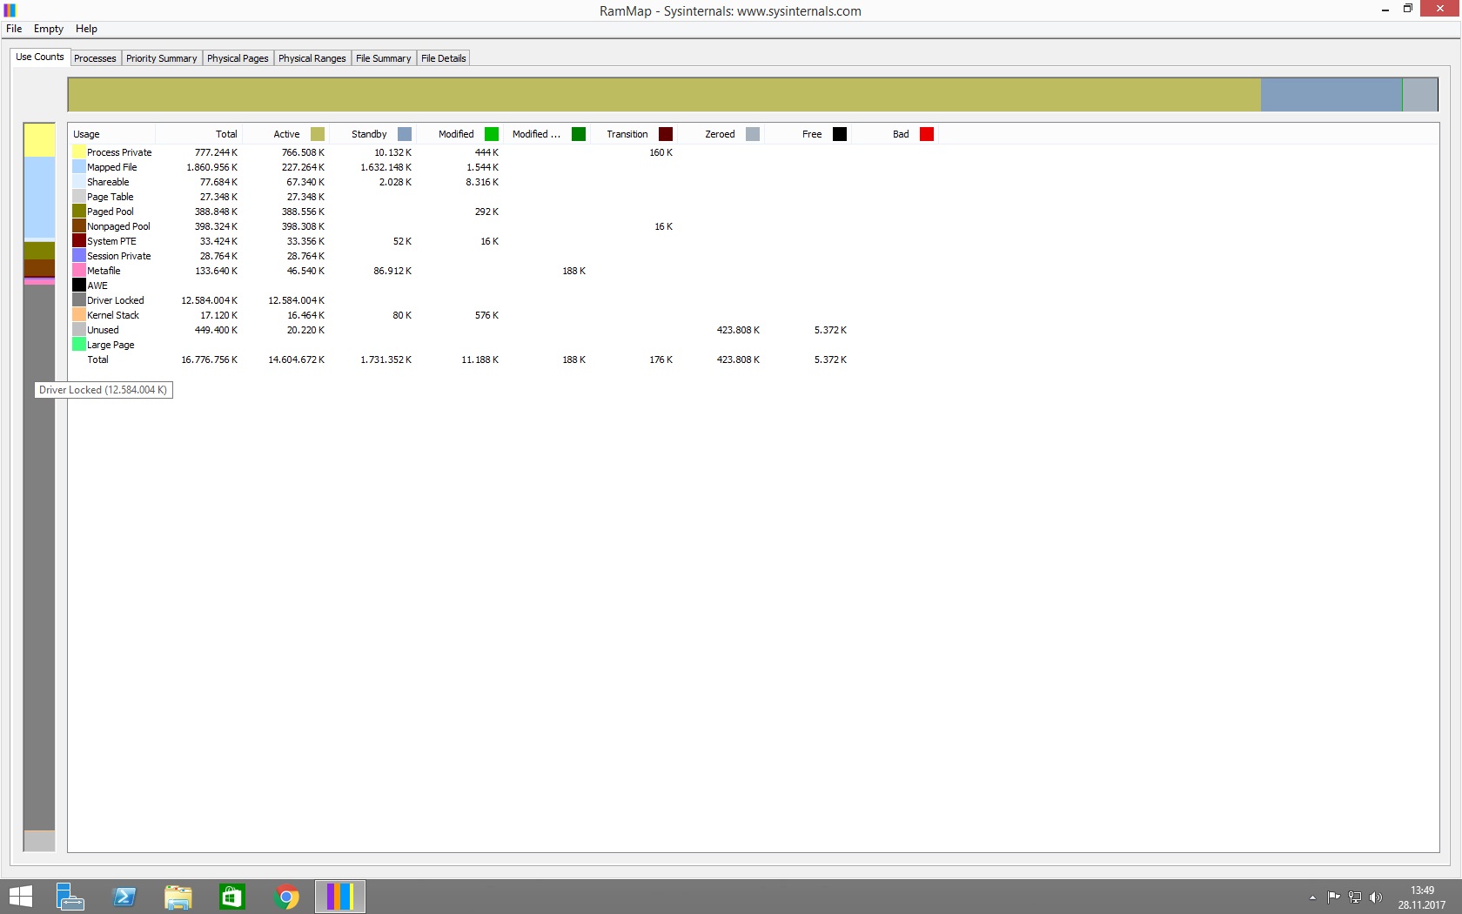Click the System PTE dark red swatch
Viewport: 1462px width, 914px height.
[x=79, y=241]
